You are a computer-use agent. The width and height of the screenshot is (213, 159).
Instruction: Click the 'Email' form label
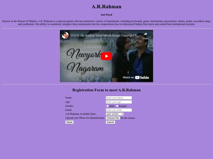(x=68, y=110)
